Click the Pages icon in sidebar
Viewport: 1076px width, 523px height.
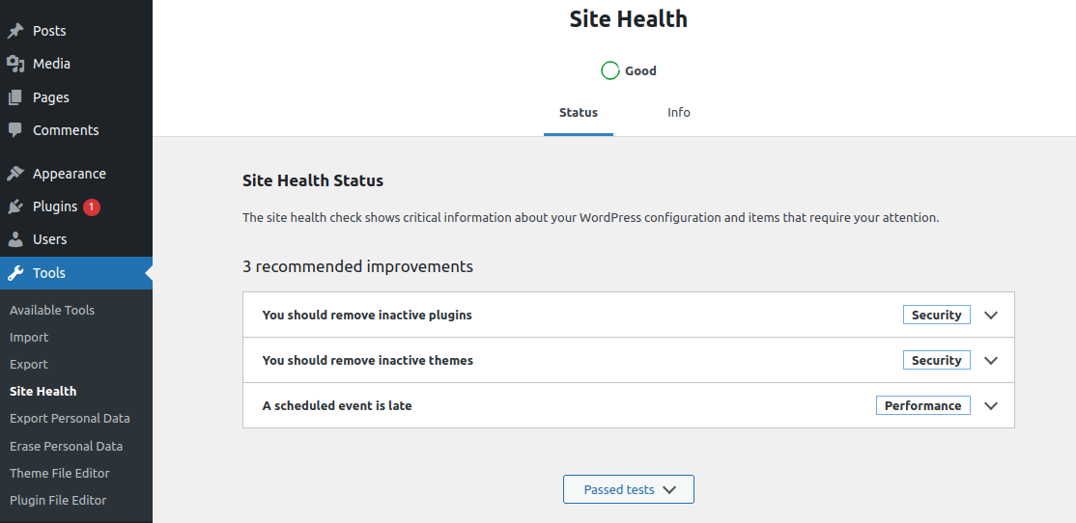click(15, 97)
